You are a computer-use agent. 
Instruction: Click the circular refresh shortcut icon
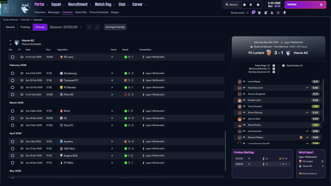[x=278, y=13]
